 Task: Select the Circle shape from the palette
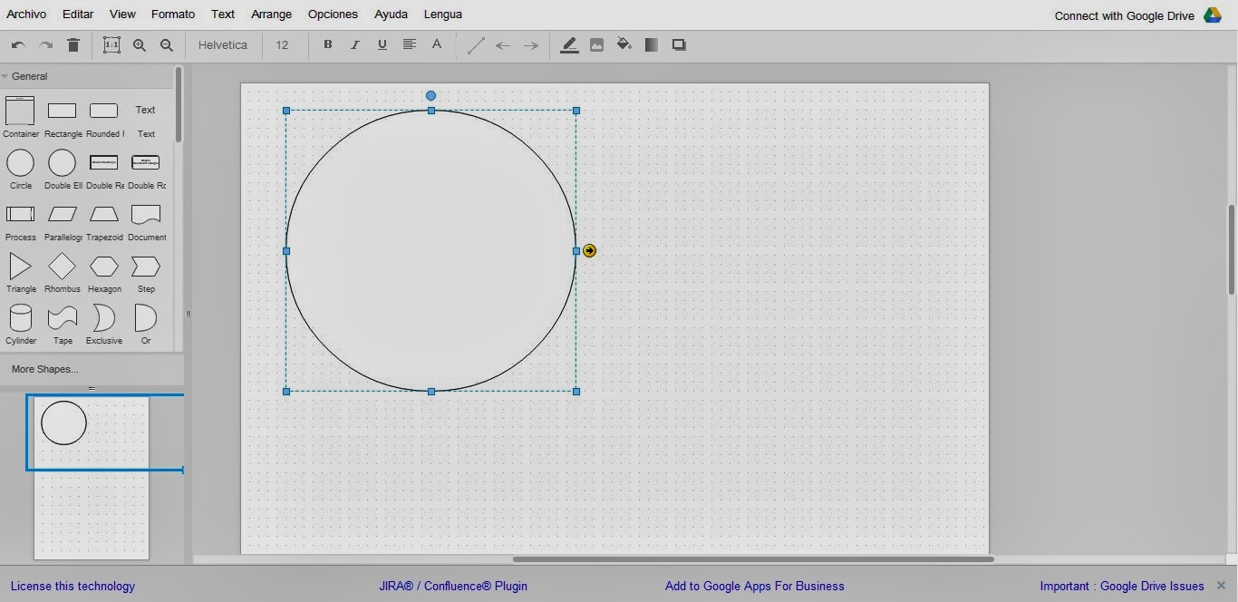(20, 163)
